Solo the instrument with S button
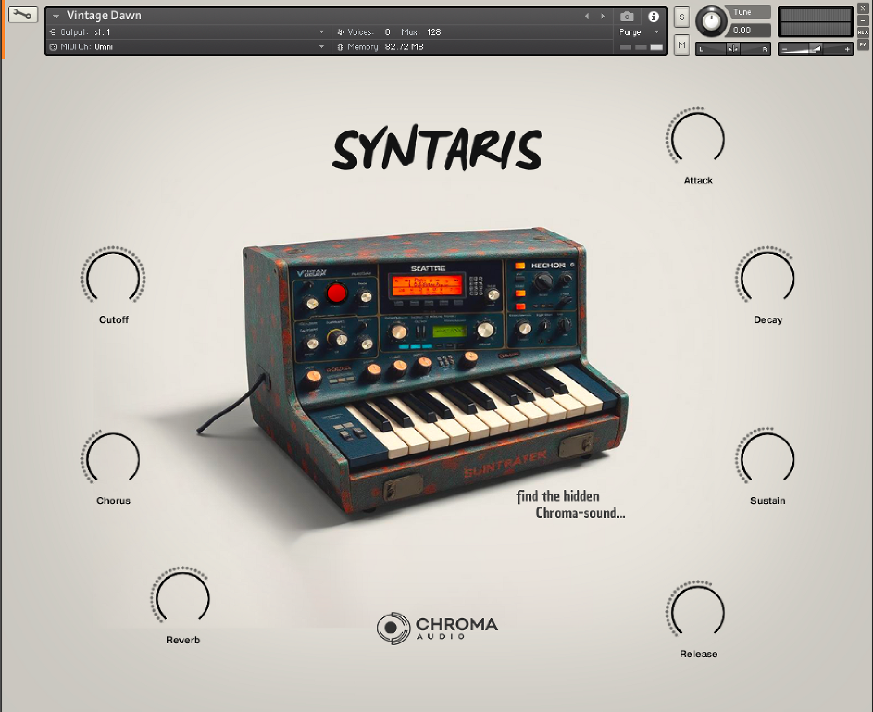The height and width of the screenshot is (712, 873). [681, 17]
